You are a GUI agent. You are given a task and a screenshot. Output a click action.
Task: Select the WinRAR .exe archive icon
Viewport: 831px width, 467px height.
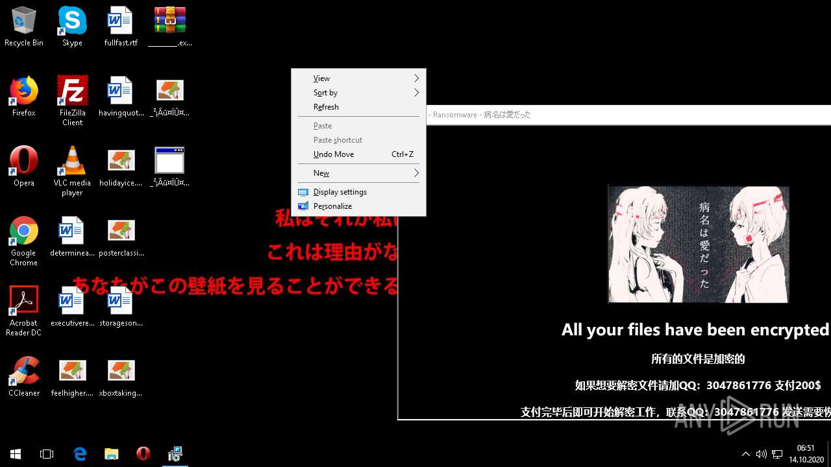coord(170,27)
